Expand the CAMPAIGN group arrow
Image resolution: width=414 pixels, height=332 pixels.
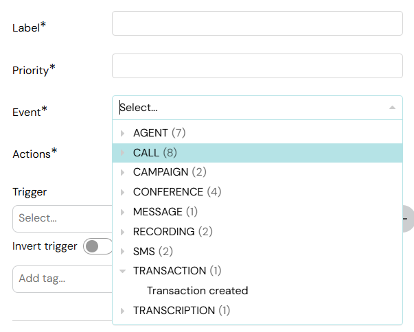pyautogui.click(x=122, y=172)
